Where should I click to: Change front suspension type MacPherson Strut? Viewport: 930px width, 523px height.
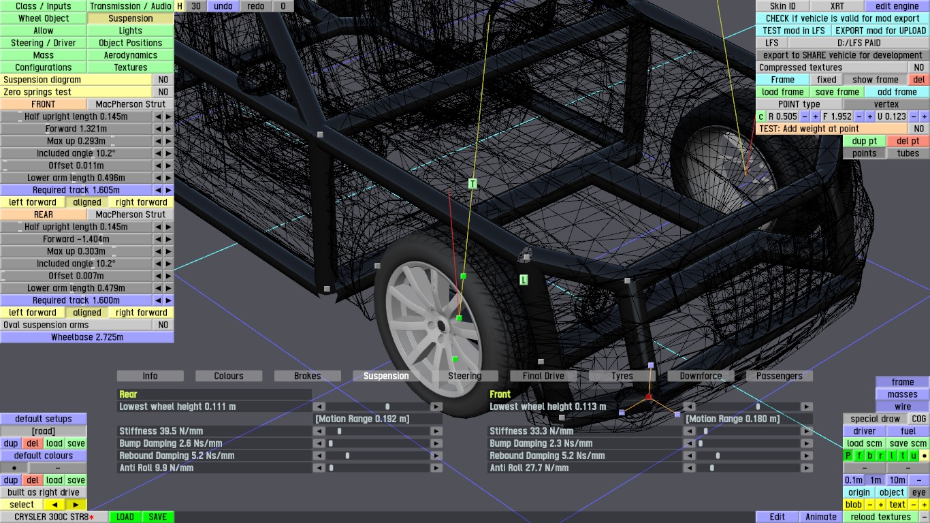click(131, 104)
